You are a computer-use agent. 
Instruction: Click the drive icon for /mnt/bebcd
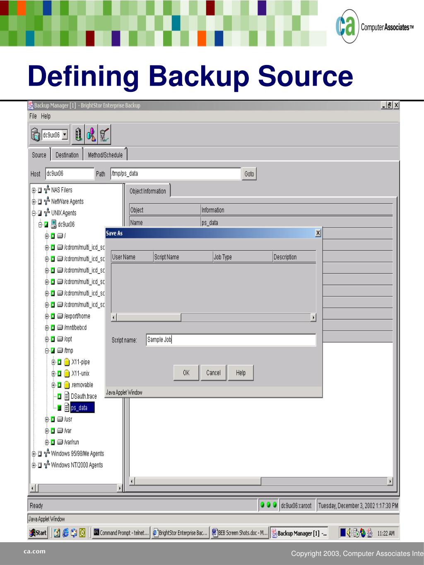click(60, 328)
